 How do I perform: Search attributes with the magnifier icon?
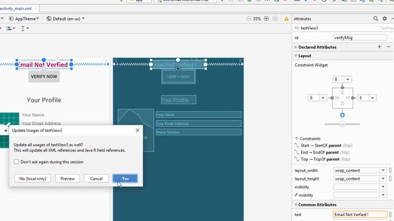(376, 18)
